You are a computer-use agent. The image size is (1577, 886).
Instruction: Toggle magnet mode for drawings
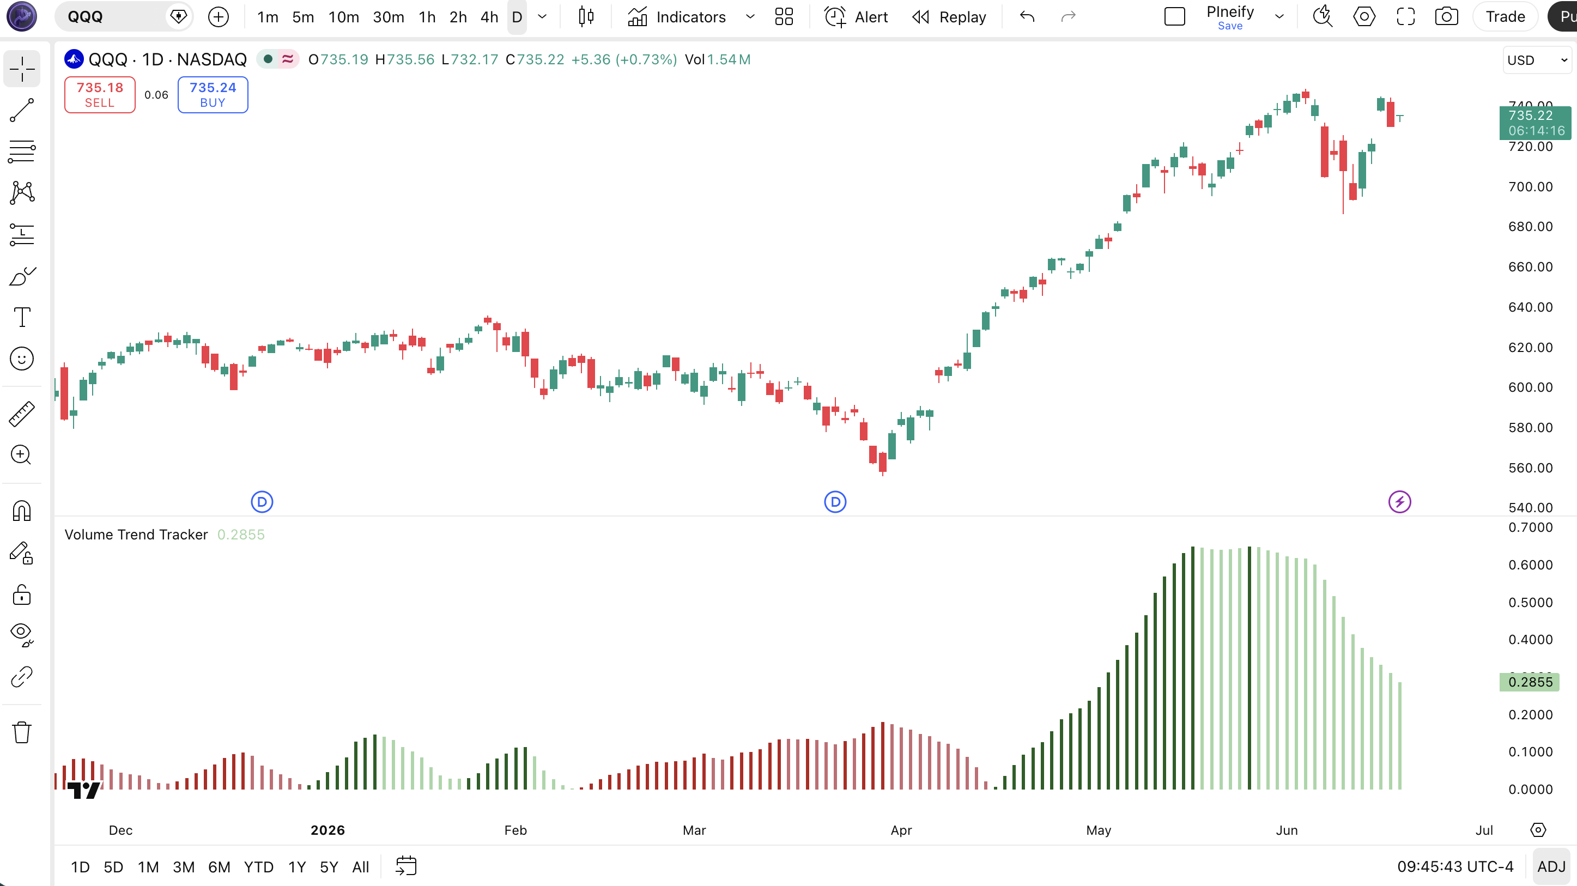[x=22, y=511]
